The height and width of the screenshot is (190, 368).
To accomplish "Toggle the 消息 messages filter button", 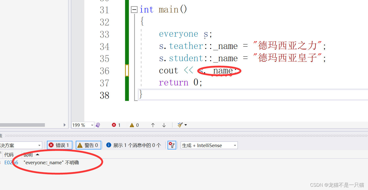I will (134, 145).
